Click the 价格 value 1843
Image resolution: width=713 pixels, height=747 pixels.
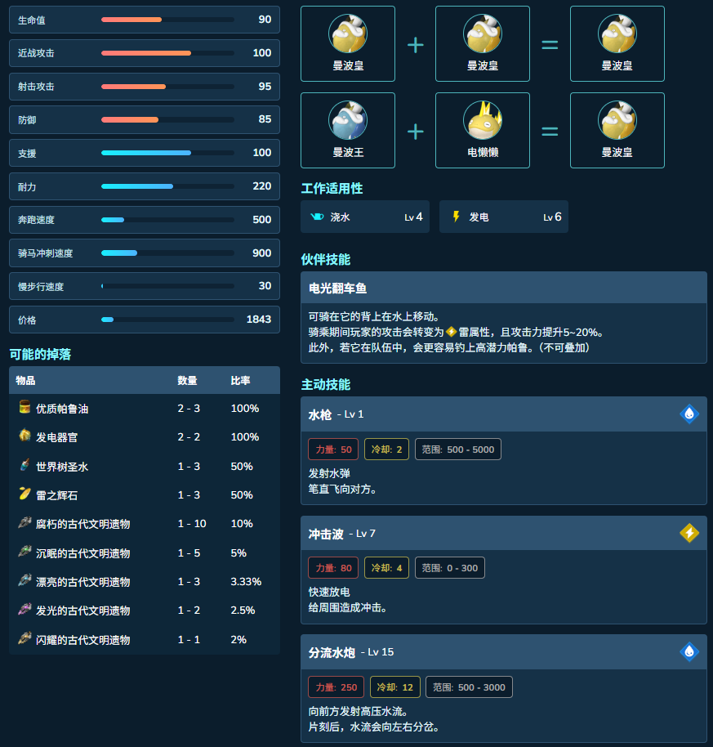click(x=258, y=320)
